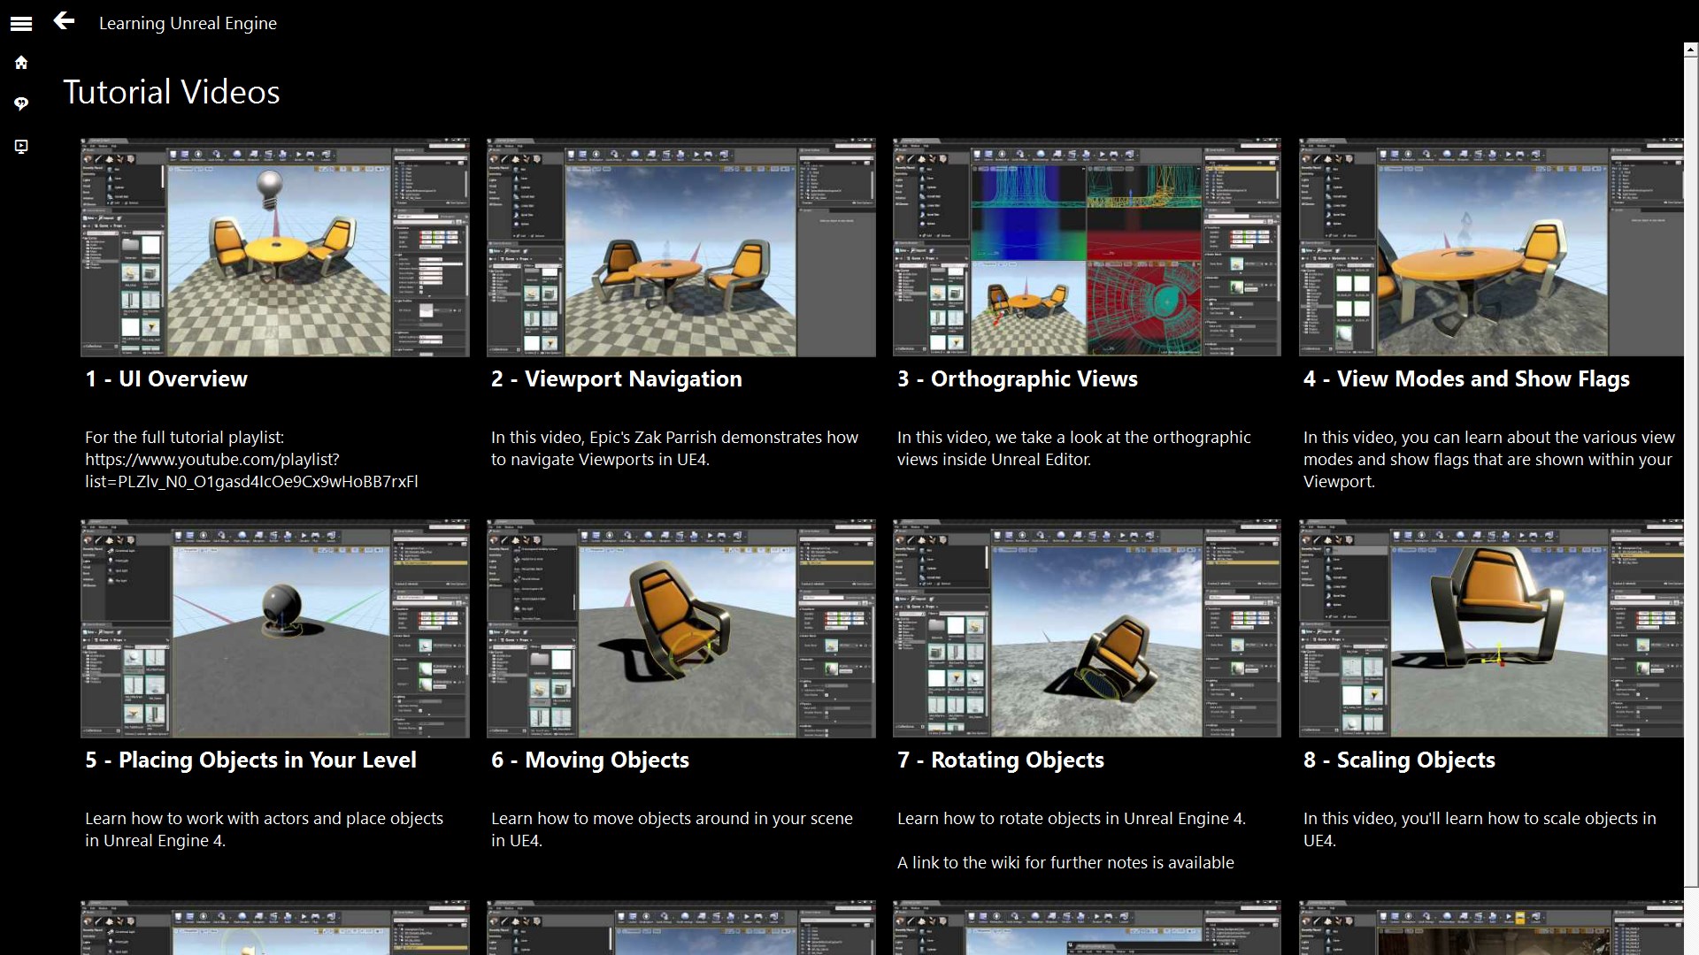Click the '5 - Placing Objects in Your Level' title
The width and height of the screenshot is (1699, 955).
(x=250, y=760)
